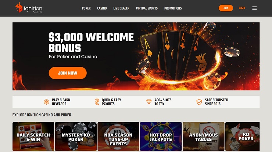Click the Safe & Trusted shield icon
This screenshot has width=272, height=152.
199,102
